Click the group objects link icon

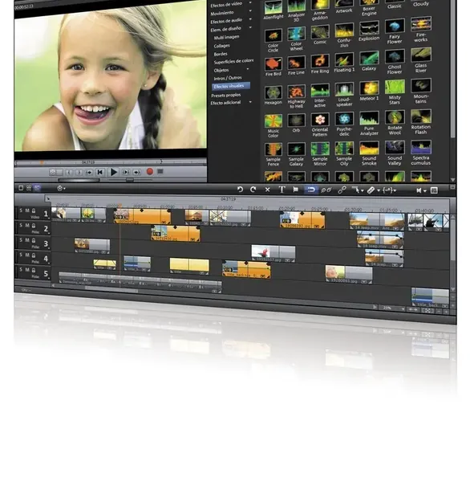(342, 190)
